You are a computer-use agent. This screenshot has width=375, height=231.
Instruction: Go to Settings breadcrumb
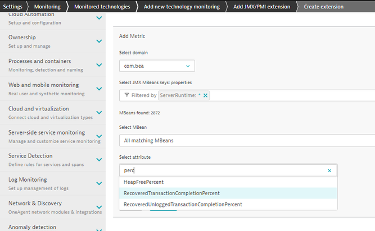[12, 6]
